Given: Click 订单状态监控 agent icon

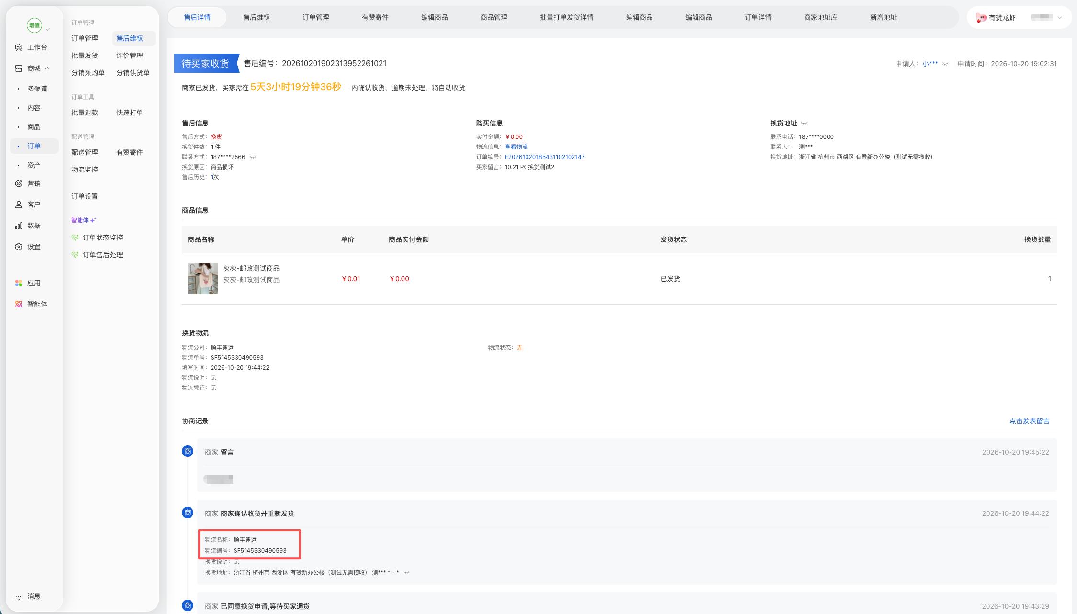Looking at the screenshot, I should coord(75,238).
